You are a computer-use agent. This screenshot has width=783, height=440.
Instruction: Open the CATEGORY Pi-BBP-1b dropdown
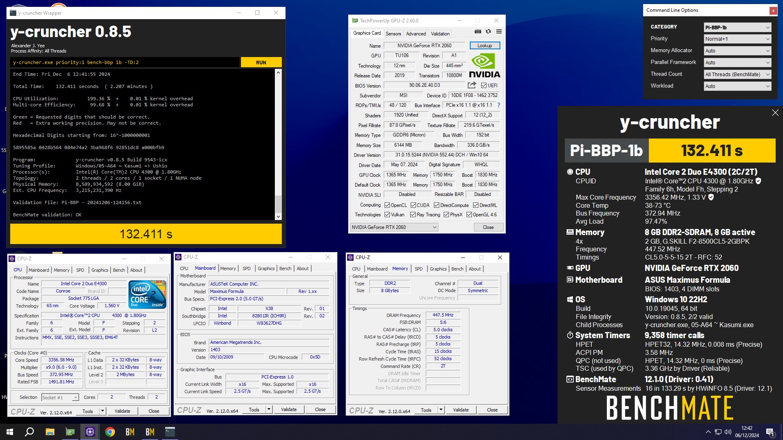[x=737, y=27]
